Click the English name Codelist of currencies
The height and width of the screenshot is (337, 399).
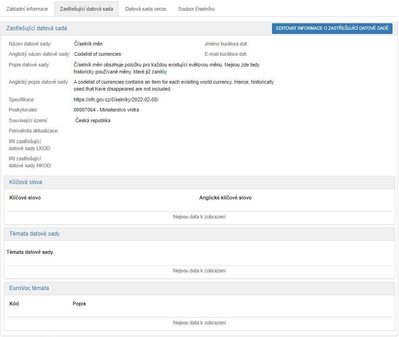97,54
